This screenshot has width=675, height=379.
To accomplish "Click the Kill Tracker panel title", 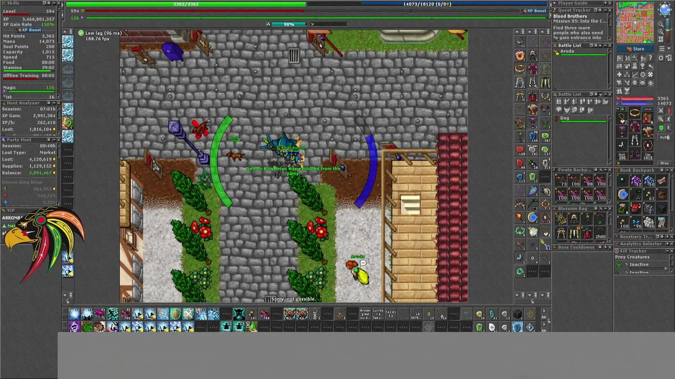I will 633,251.
